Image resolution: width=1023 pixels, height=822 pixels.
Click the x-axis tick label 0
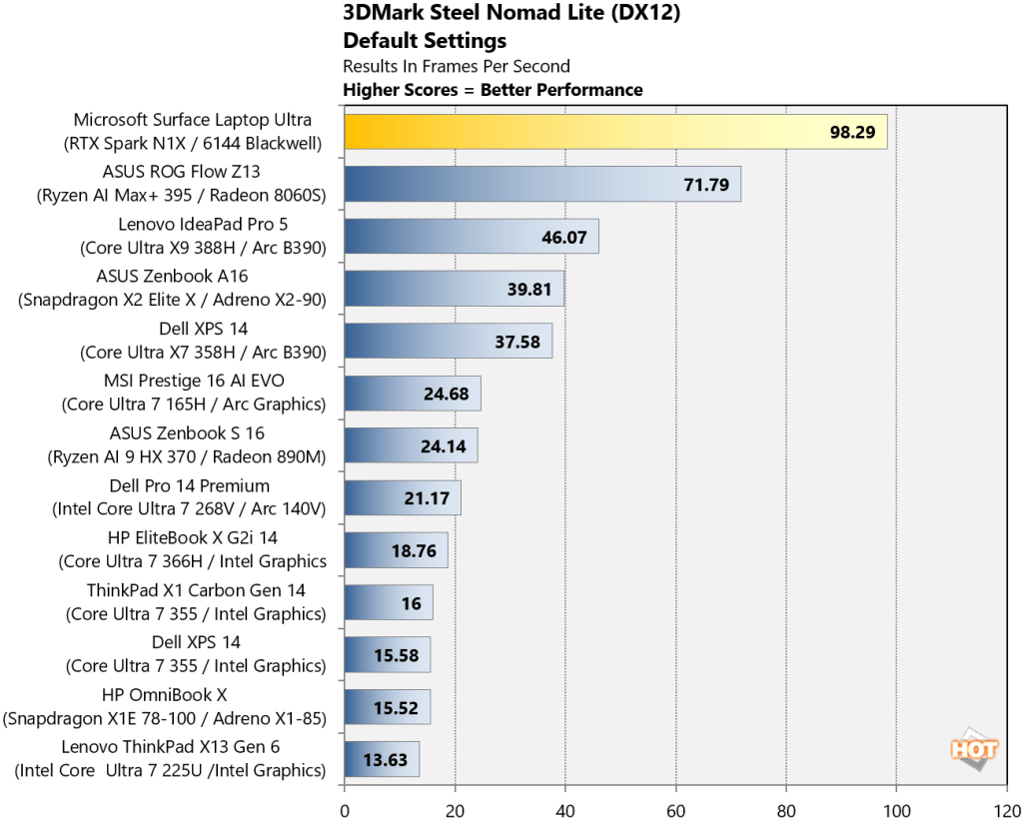coord(345,812)
